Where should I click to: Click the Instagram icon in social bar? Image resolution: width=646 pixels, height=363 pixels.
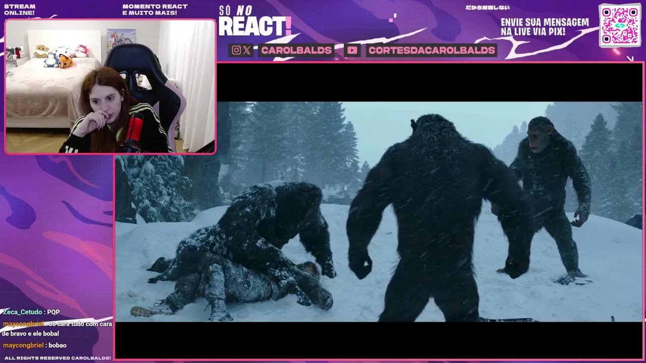click(x=236, y=50)
